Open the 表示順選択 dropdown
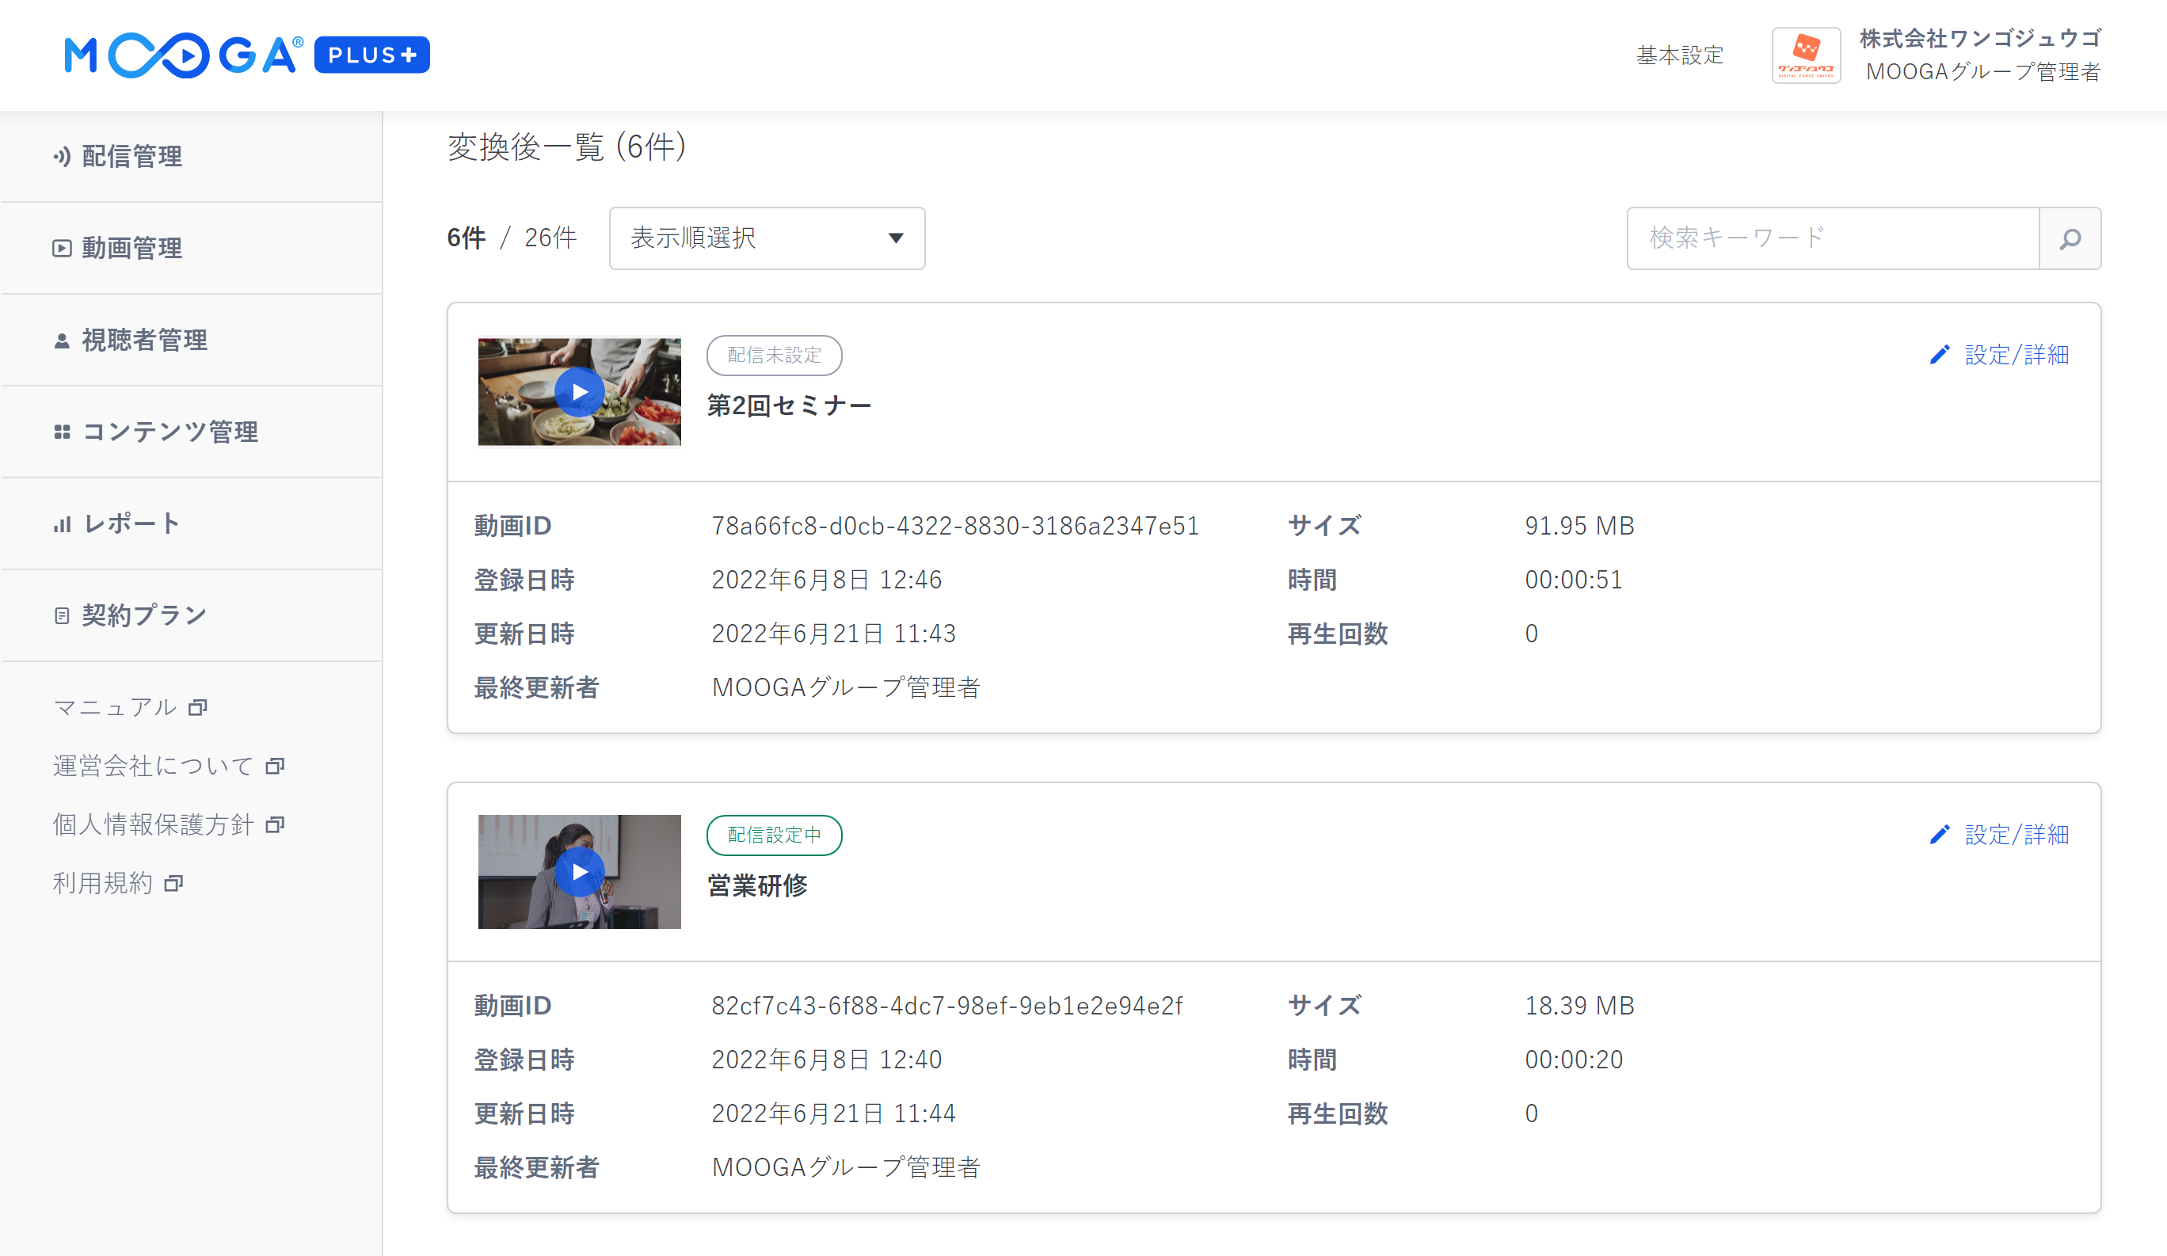Screen dimensions: 2167x1256 tap(765, 238)
